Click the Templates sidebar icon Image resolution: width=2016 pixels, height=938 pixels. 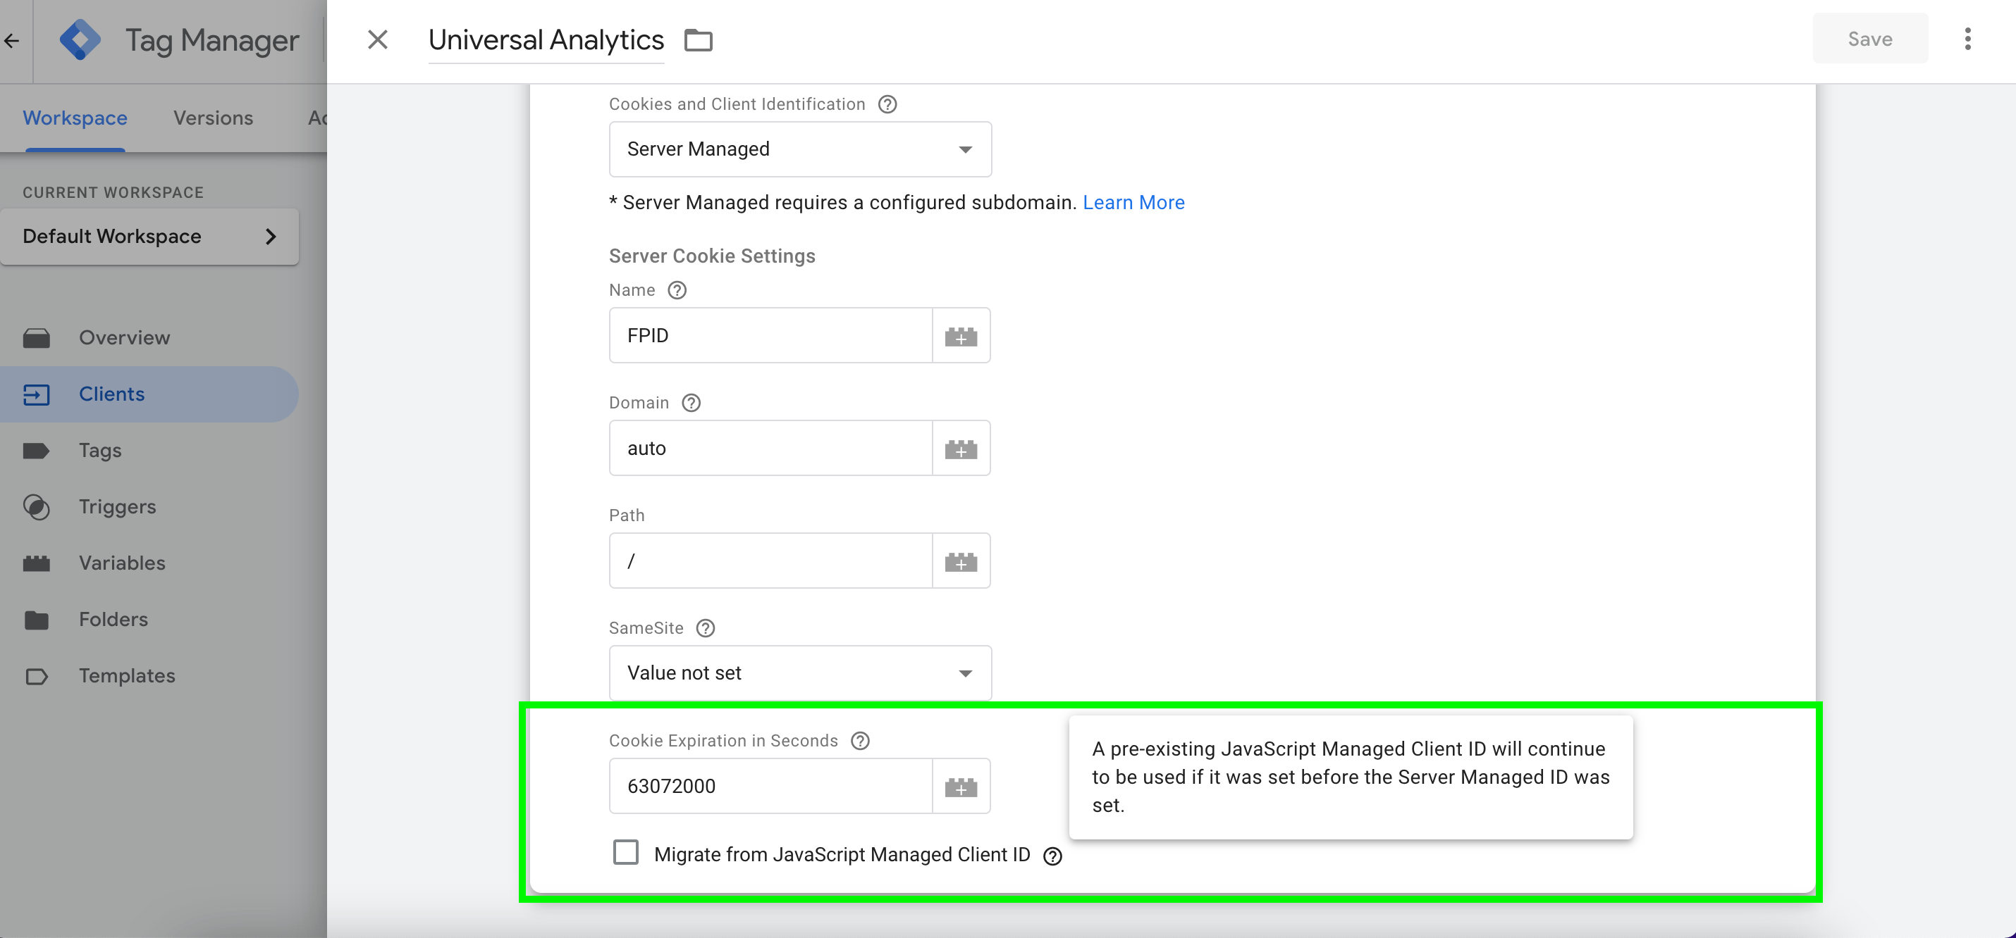click(x=36, y=675)
